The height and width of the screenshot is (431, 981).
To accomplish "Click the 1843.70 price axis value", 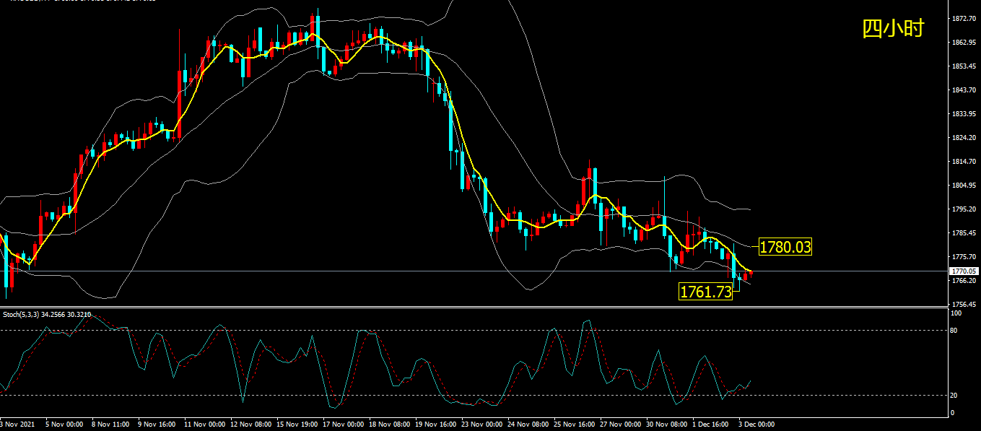I will click(965, 90).
